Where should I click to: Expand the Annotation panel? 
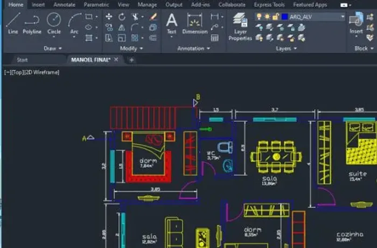pos(193,49)
